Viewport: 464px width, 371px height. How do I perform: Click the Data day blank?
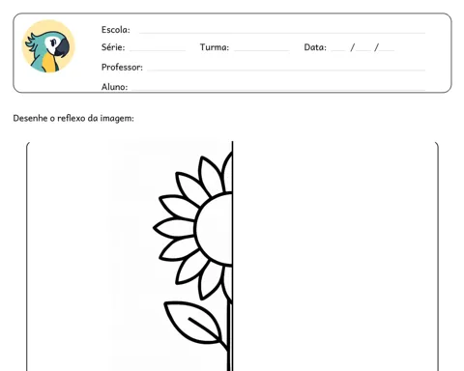[338, 50]
